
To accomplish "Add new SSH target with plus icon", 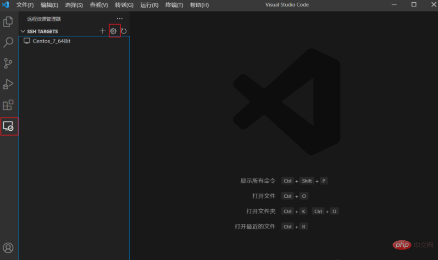I will click(x=103, y=31).
